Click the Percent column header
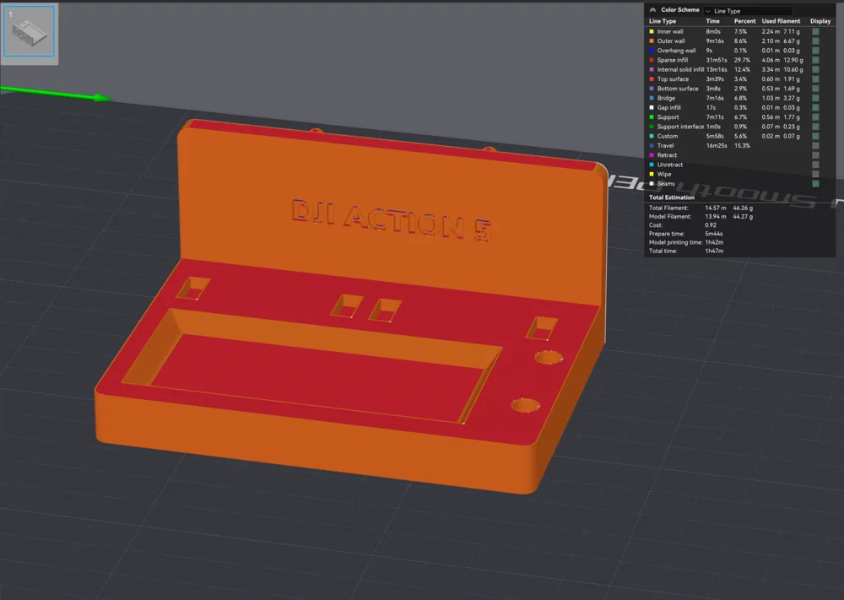 (x=745, y=22)
